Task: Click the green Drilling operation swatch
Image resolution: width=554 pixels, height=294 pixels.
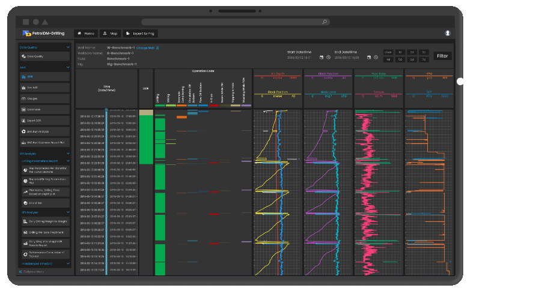Action: 160,105
